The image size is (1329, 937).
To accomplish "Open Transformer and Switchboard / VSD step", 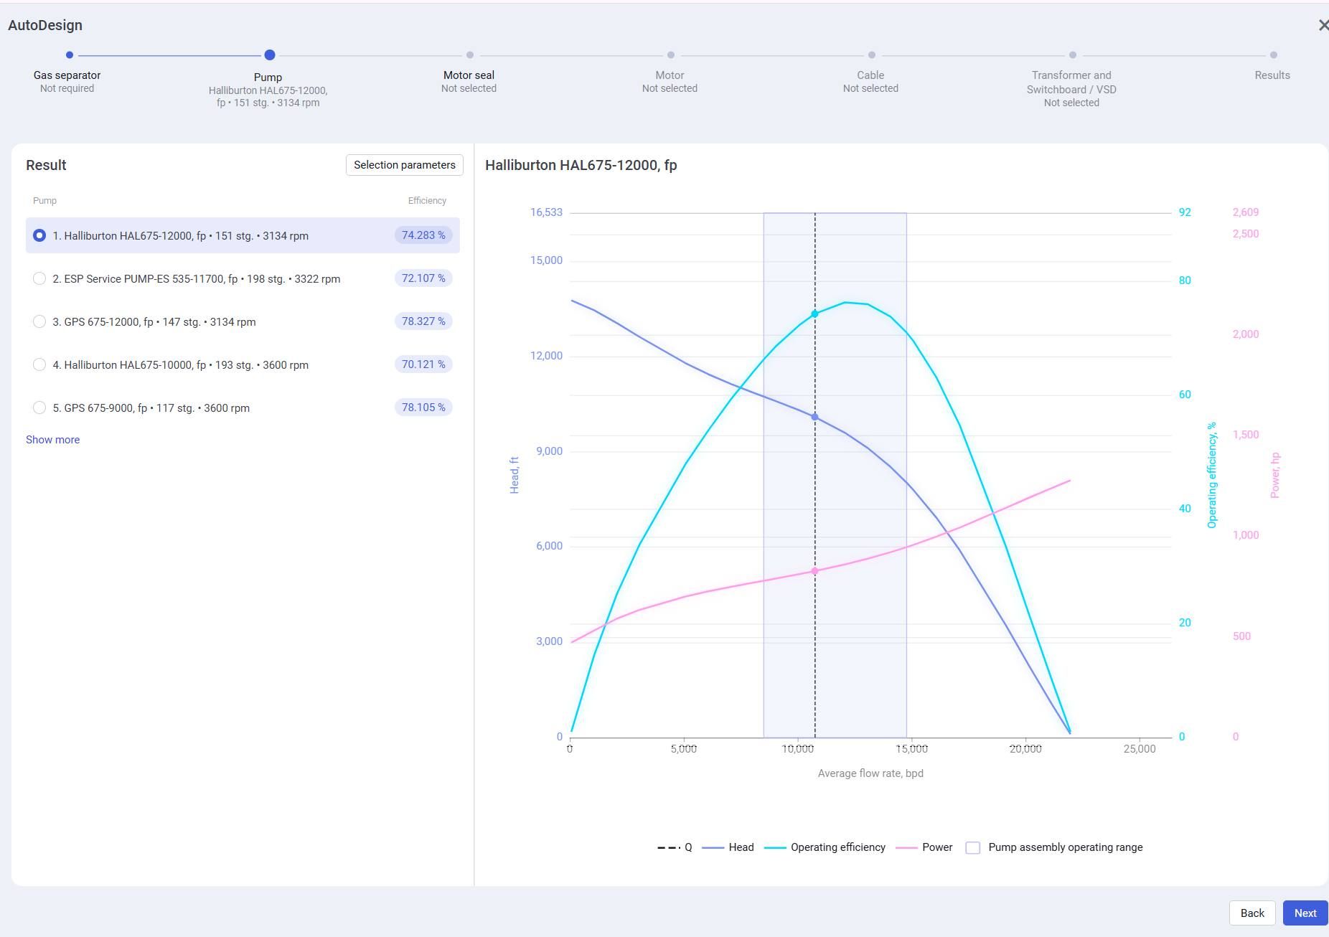I will [1071, 83].
